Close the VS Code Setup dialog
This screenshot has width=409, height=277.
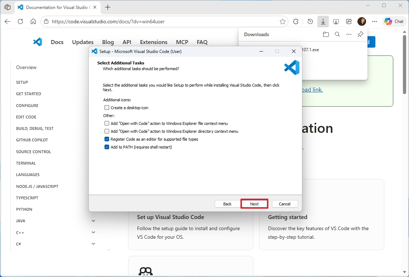(x=294, y=52)
